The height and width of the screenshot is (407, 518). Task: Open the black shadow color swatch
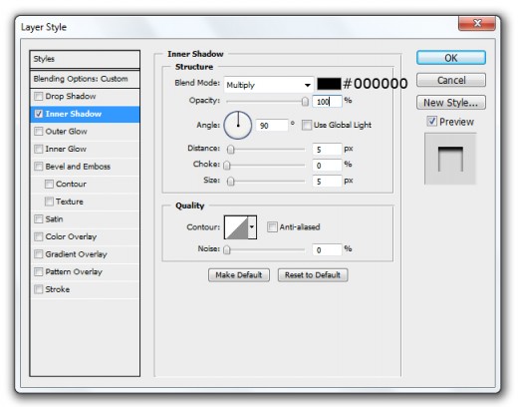click(329, 84)
